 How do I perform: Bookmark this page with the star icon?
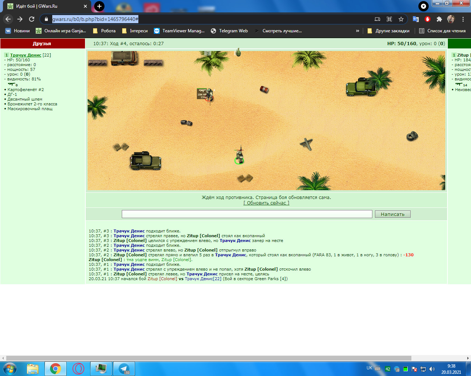[x=401, y=19]
